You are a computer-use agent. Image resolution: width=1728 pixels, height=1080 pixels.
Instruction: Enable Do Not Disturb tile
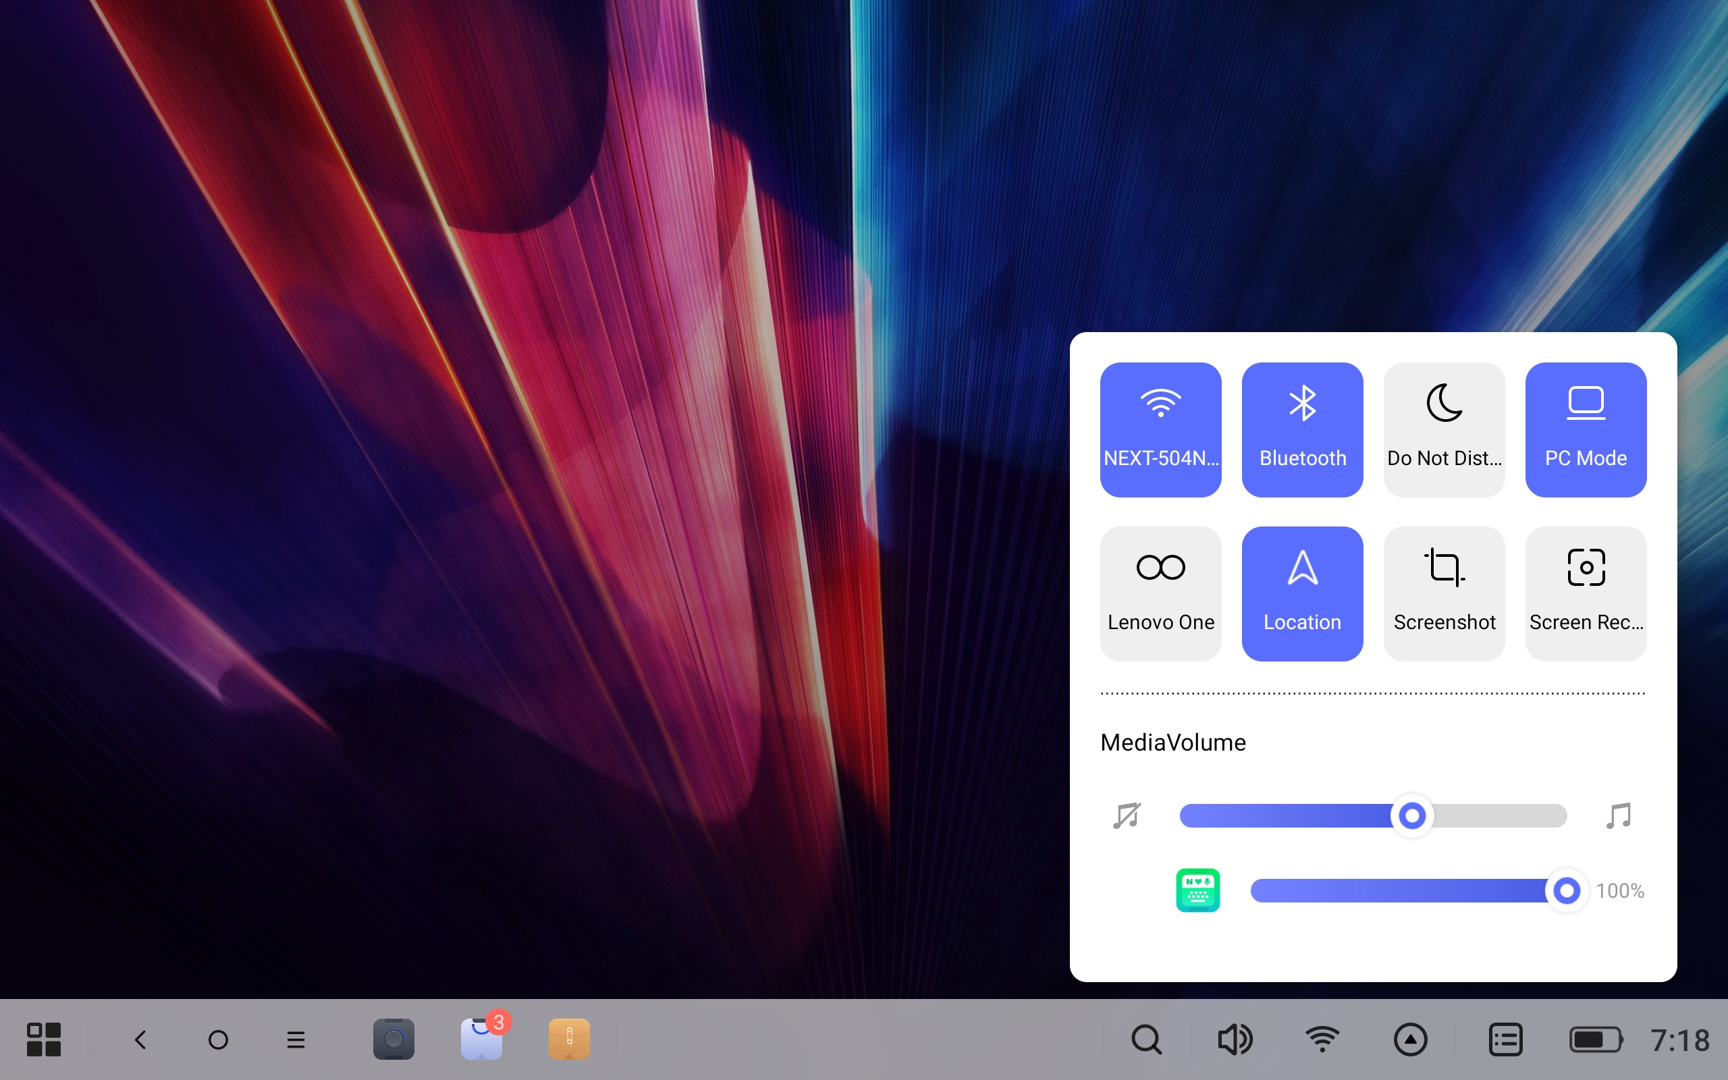(1444, 429)
